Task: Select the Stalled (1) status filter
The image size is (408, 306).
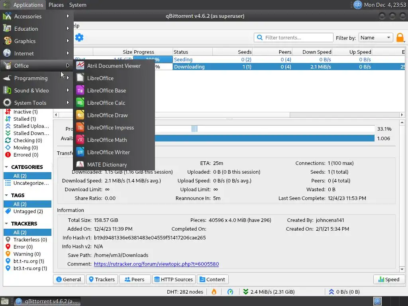Action: point(24,119)
